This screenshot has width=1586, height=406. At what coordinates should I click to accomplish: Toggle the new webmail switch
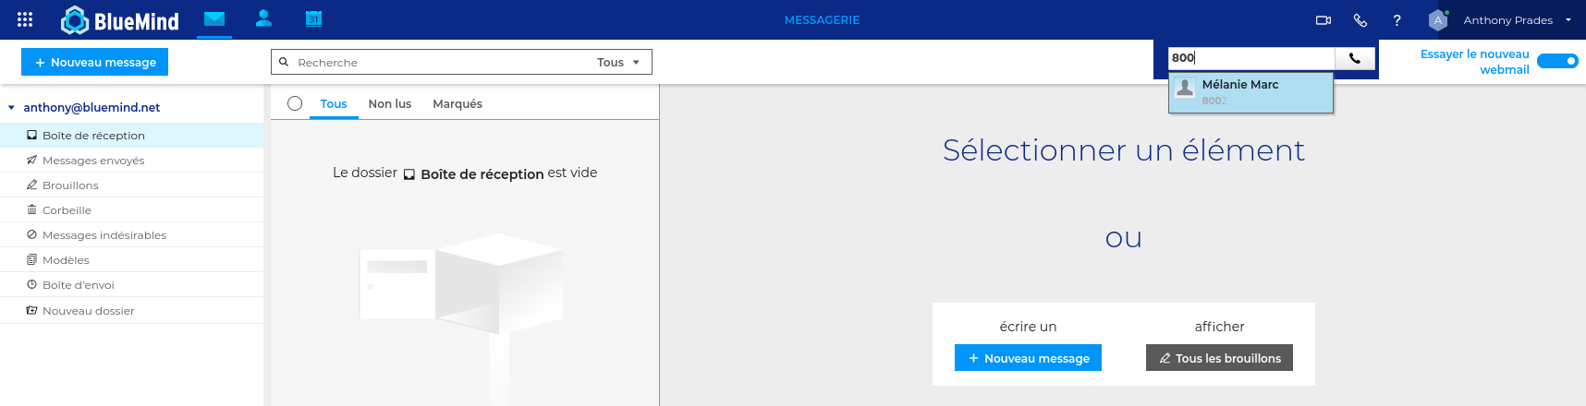pos(1557,61)
